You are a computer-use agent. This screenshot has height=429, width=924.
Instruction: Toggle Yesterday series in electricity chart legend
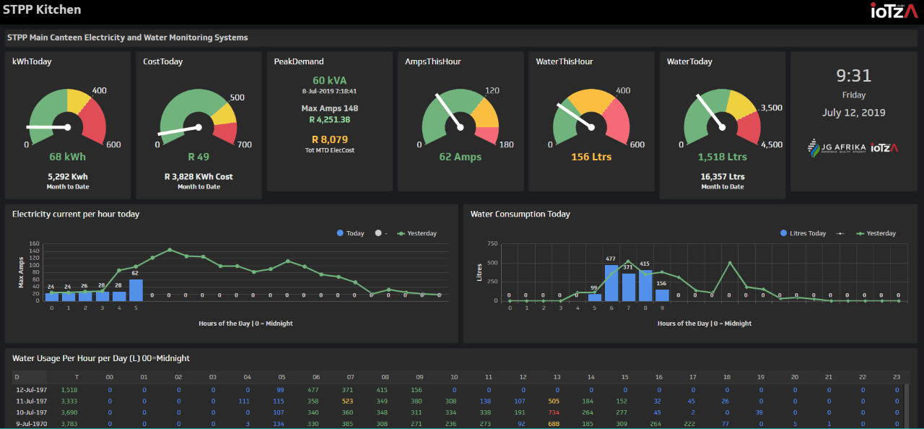click(417, 233)
